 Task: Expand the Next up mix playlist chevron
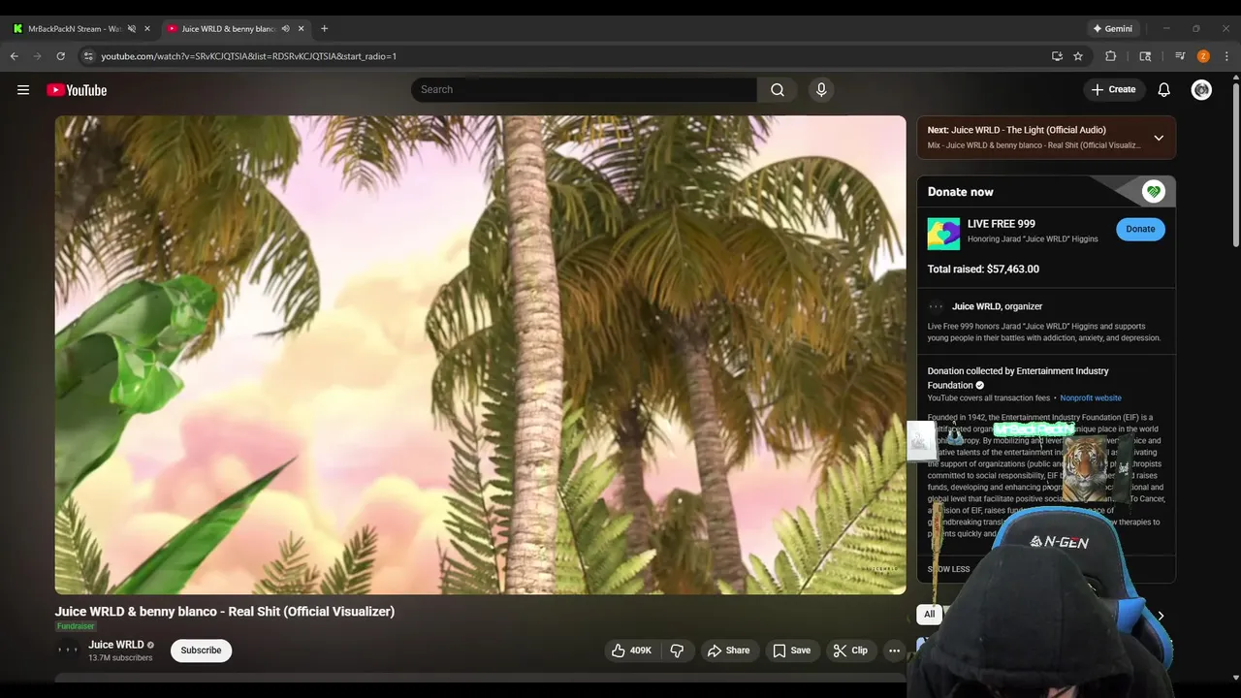pyautogui.click(x=1159, y=138)
